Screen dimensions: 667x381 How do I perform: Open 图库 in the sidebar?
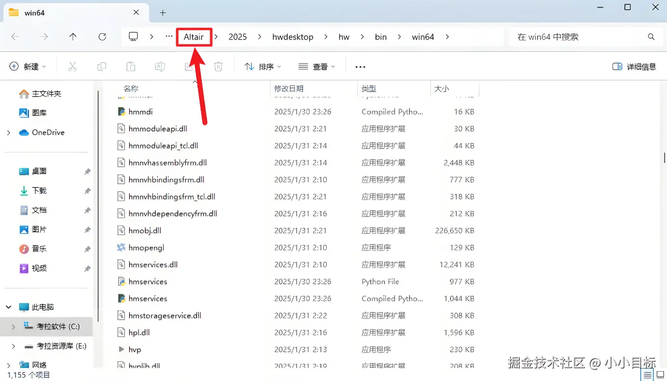point(39,113)
